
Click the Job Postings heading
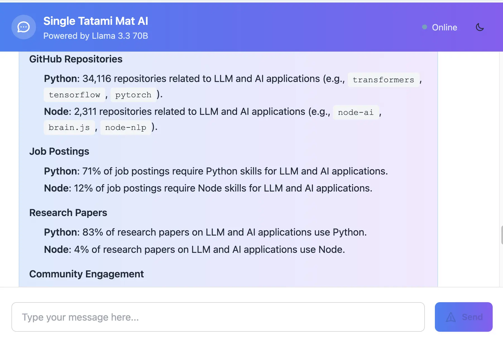click(x=59, y=151)
